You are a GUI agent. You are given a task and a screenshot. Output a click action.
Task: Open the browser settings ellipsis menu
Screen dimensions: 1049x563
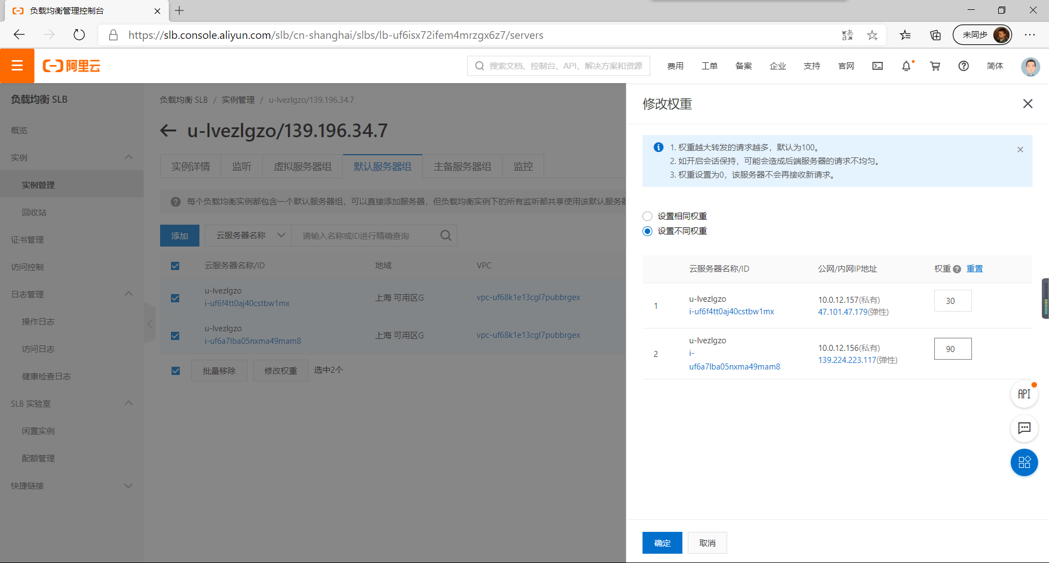pos(1030,35)
